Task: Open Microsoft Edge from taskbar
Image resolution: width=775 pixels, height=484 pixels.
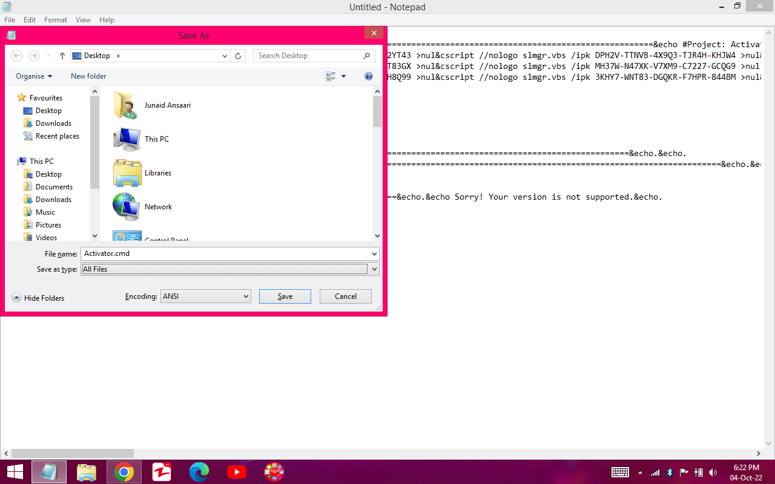Action: (x=199, y=472)
